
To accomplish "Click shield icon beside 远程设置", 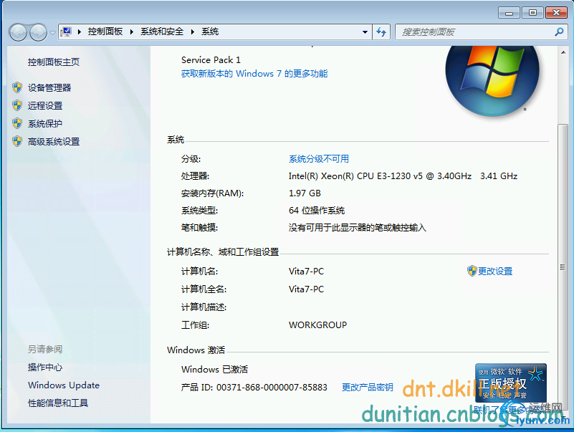I will coord(17,105).
